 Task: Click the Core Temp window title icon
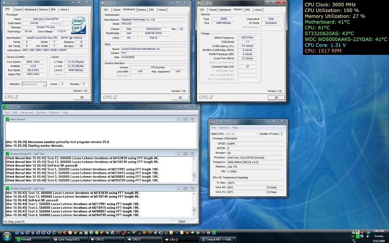click(x=212, y=122)
